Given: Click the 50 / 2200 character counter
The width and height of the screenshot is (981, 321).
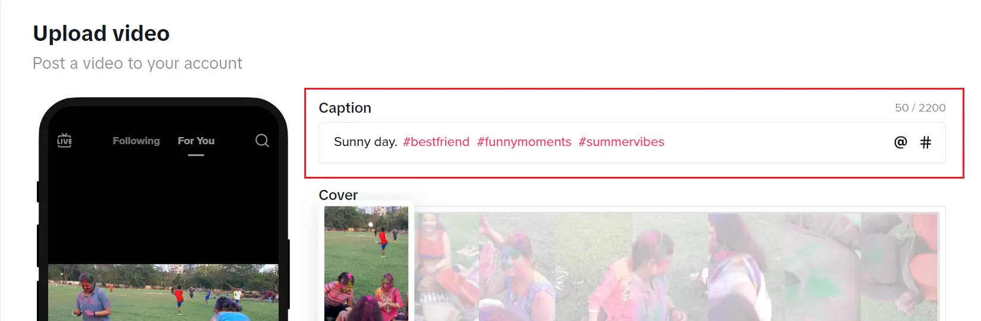Looking at the screenshot, I should click(920, 108).
